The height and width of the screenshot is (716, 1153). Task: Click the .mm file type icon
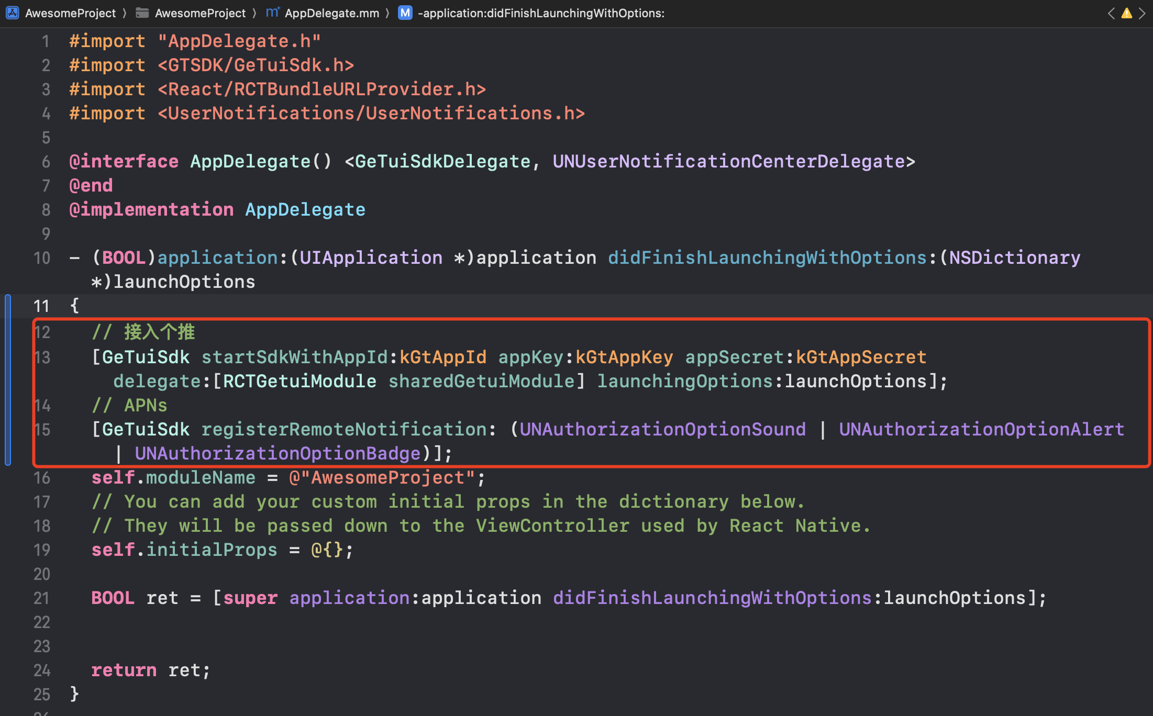coord(273,12)
